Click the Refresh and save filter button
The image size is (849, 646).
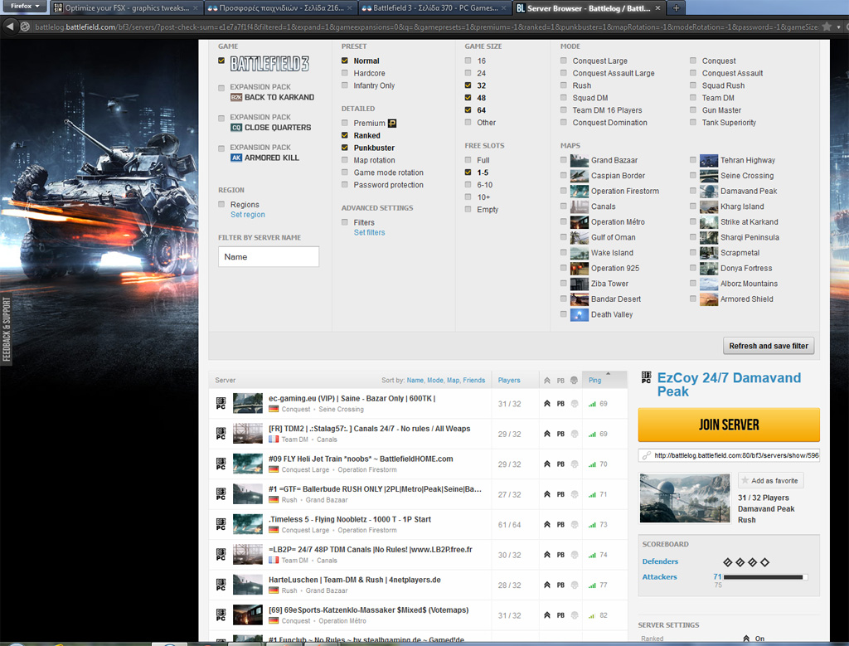coord(769,346)
